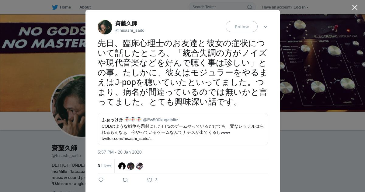
Task: Expand the tweet options chevron next to Follow
Action: point(266,27)
